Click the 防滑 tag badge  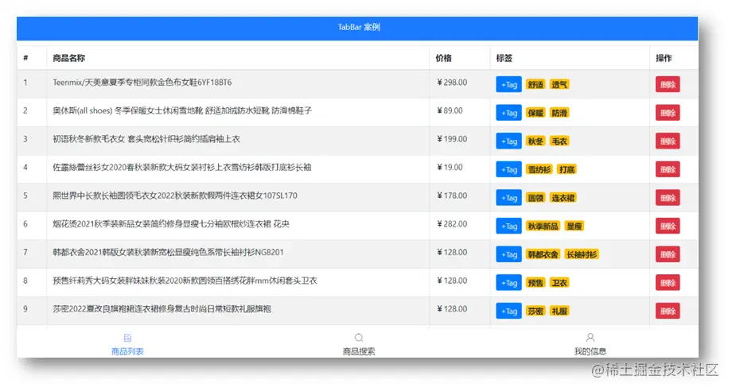559,113
